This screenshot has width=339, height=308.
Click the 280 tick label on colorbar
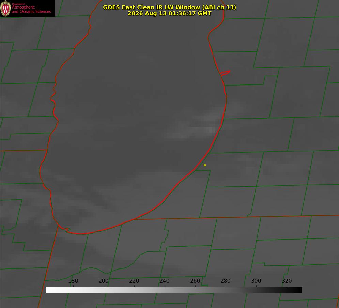click(x=226, y=281)
